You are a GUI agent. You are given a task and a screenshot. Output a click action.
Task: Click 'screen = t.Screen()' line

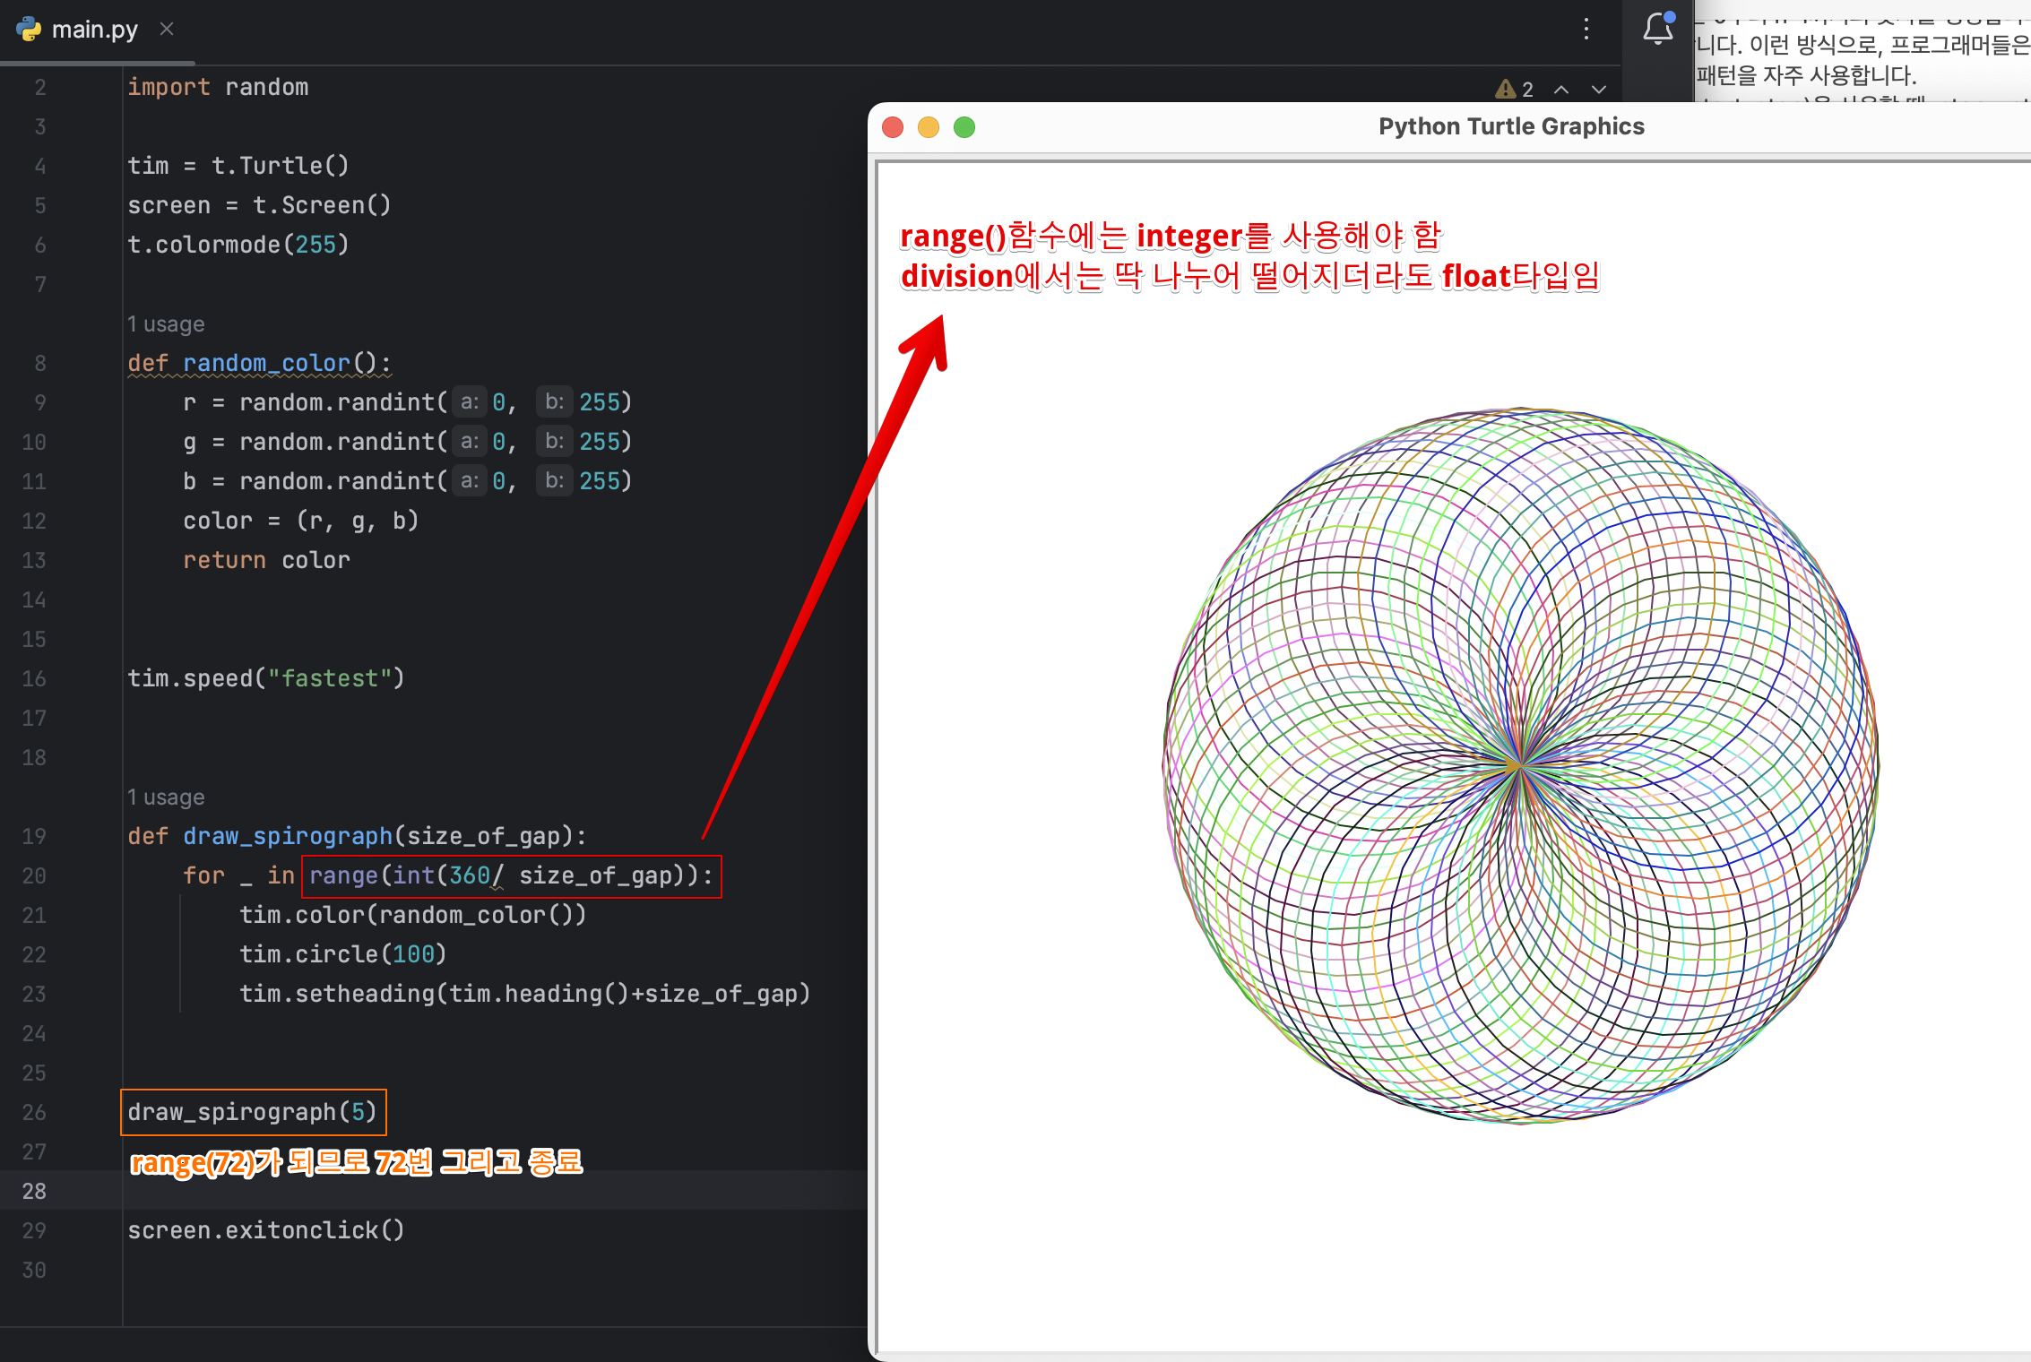coord(259,205)
